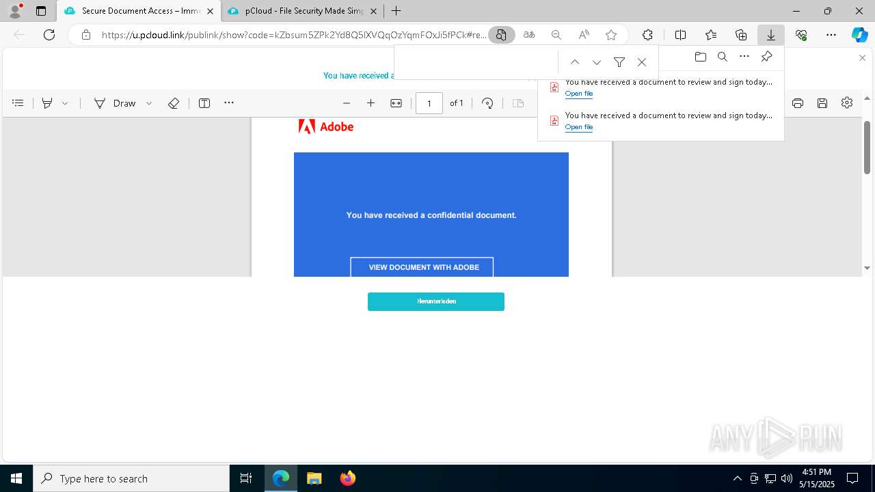
Task: Print the PDF document
Action: 797,103
